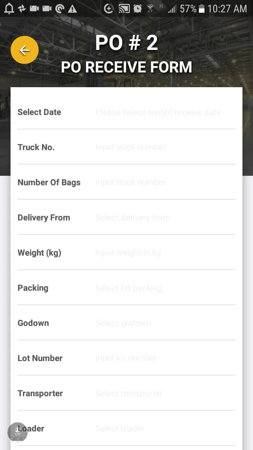Tap the 10:27 AM clock
Viewport: 253px width, 450px height.
coord(227,9)
